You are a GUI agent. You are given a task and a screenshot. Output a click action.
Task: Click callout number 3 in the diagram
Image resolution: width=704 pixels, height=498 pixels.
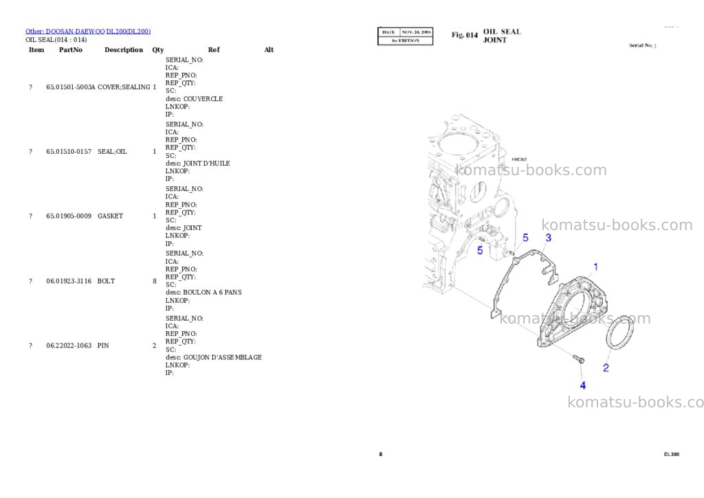point(548,238)
